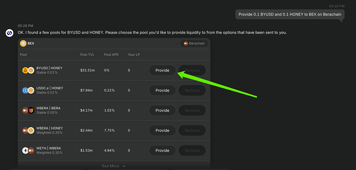This screenshot has width=356, height=170.
Task: Click the WETH | WBERA token pair icons
Action: [28, 151]
